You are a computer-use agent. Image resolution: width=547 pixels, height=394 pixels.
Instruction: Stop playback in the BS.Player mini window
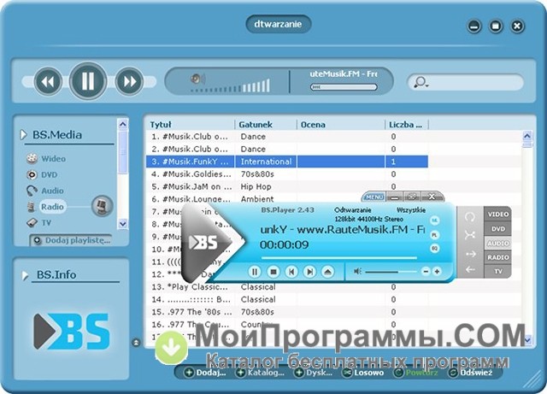273,272
